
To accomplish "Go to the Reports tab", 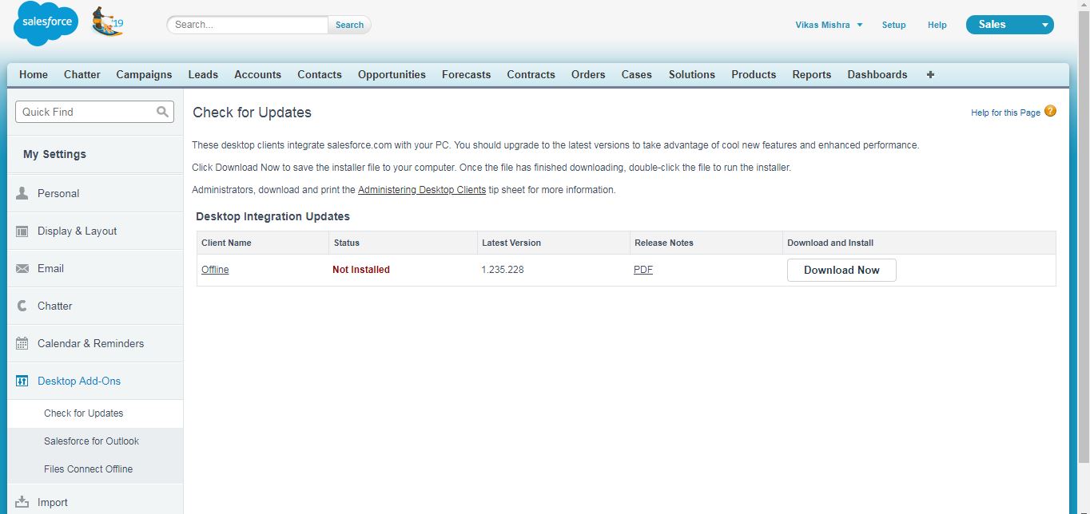I will coord(812,74).
